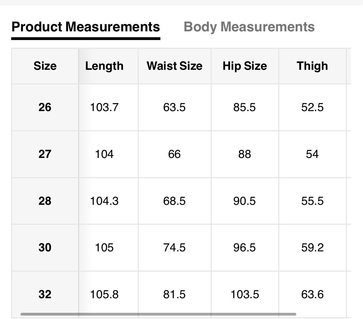Click the Thigh column header
Viewport: 363px width, 319px height.
(x=312, y=66)
